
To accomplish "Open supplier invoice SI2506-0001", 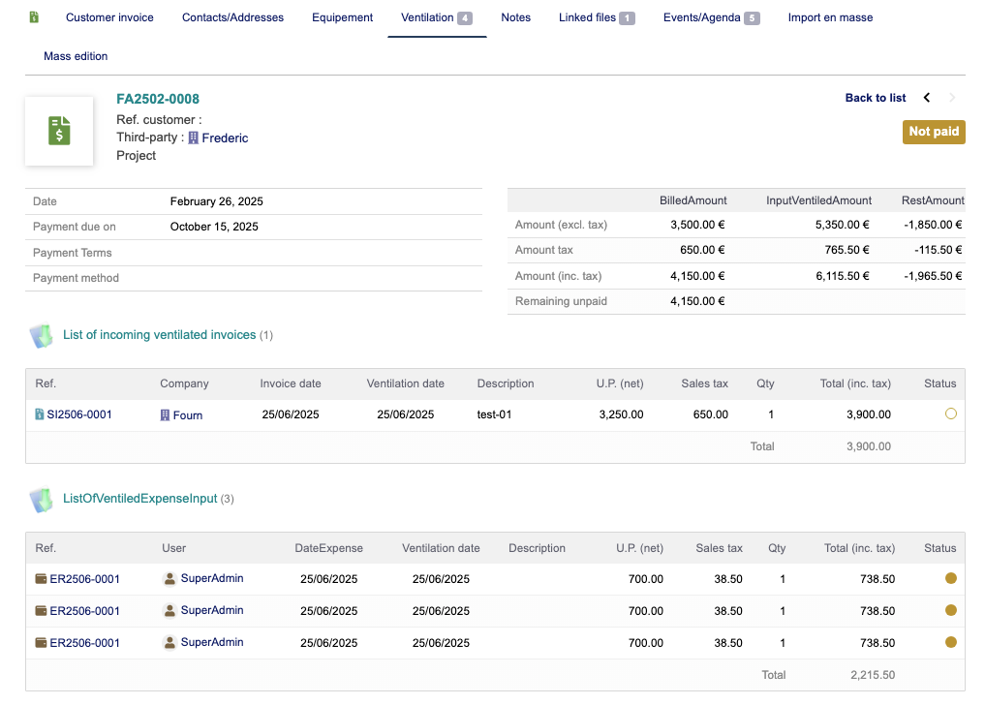I will point(78,414).
